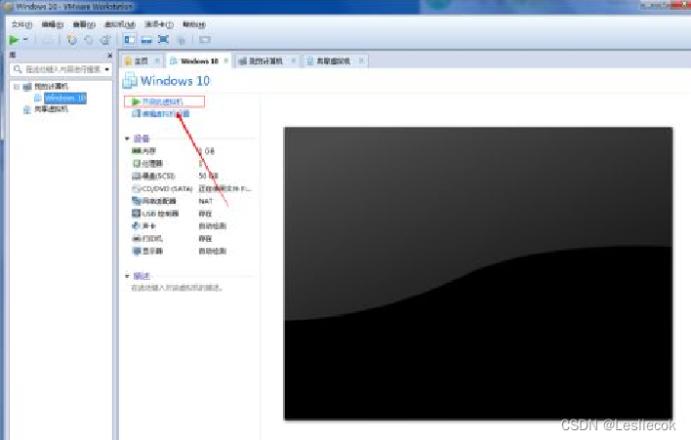Open the 查看(V) View menu
Image resolution: width=691 pixels, height=440 pixels.
[84, 24]
